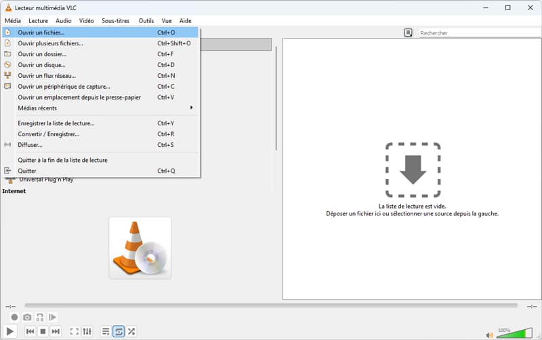Open the Vue menu
The height and width of the screenshot is (340, 542).
(x=167, y=21)
